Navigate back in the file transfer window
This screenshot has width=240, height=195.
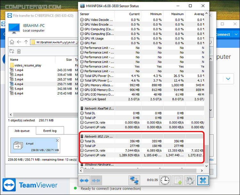(19, 42)
